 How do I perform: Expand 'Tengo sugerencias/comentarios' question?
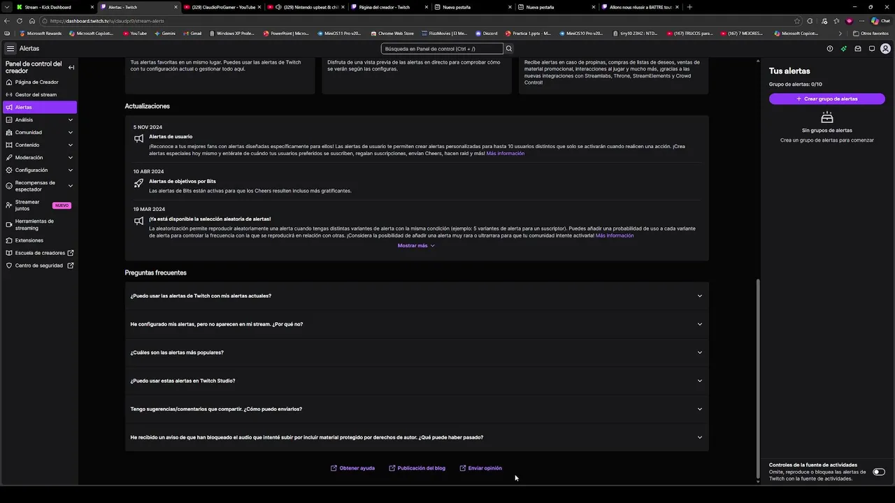point(417,409)
